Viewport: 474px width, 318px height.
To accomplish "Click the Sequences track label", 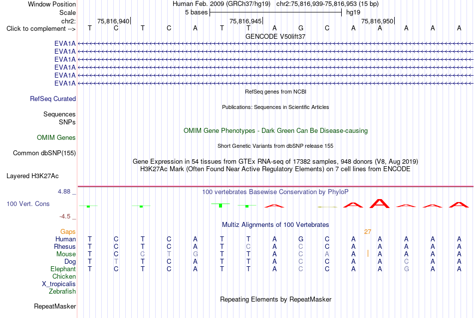I will 59,114.
